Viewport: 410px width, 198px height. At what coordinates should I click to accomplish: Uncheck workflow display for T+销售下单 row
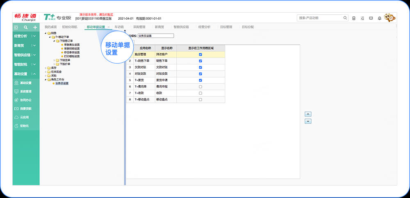pos(200,61)
